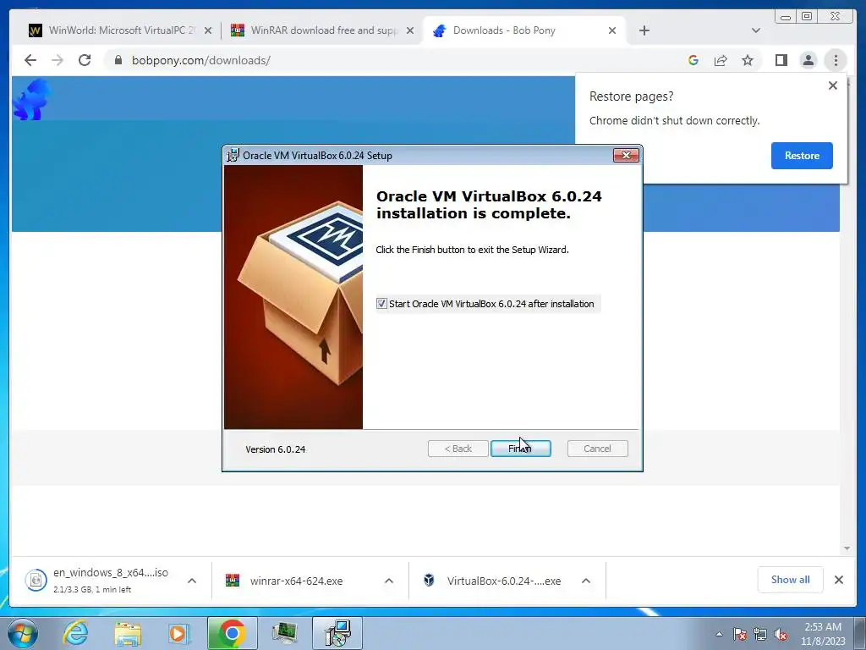The image size is (866, 650).
Task: Bookmark this page with the star
Action: click(x=748, y=60)
